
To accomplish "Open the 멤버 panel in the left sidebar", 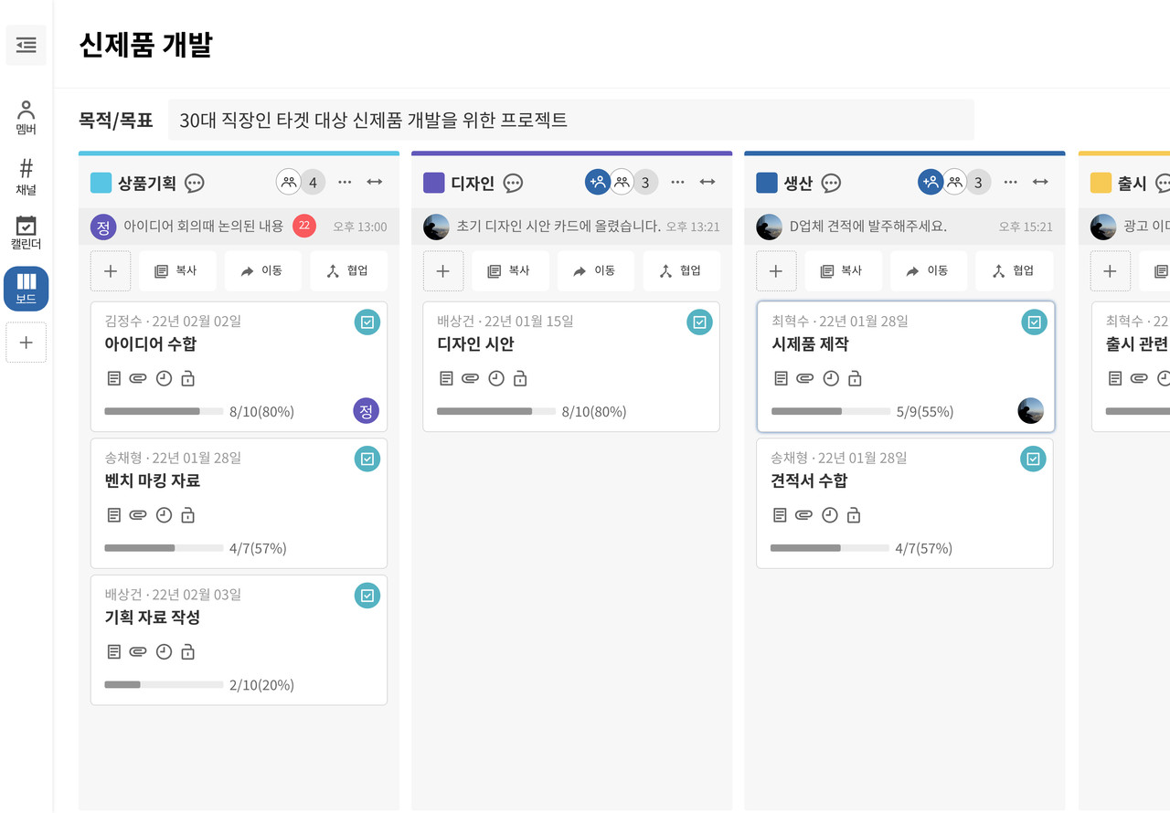I will [26, 115].
